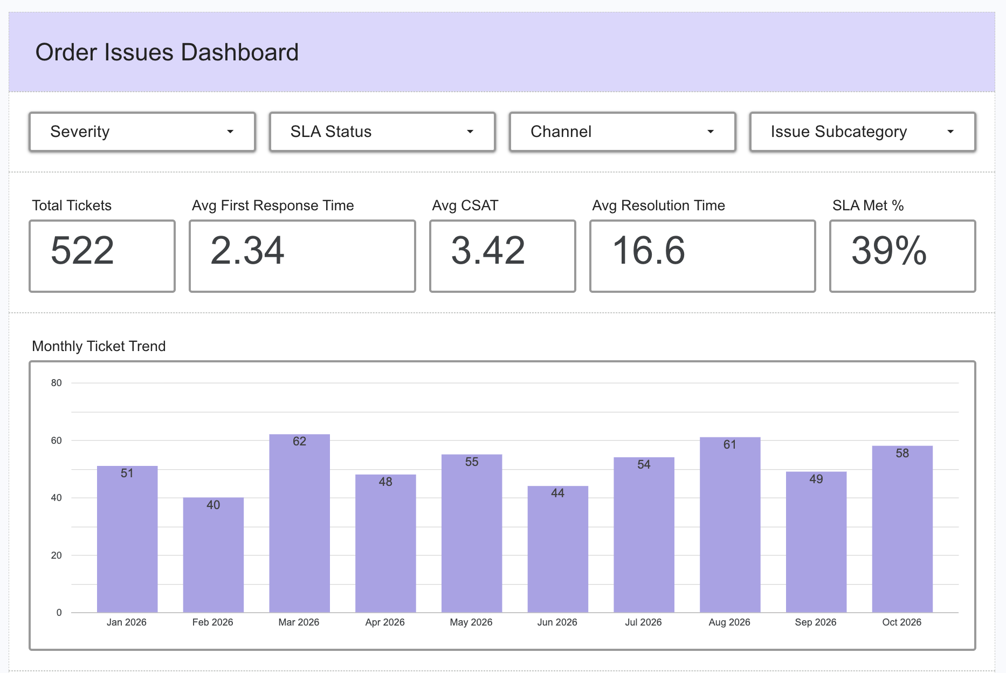Click the Mar 2026 bar labeled 62
Viewport: 1006px width, 673px height.
coord(299,523)
